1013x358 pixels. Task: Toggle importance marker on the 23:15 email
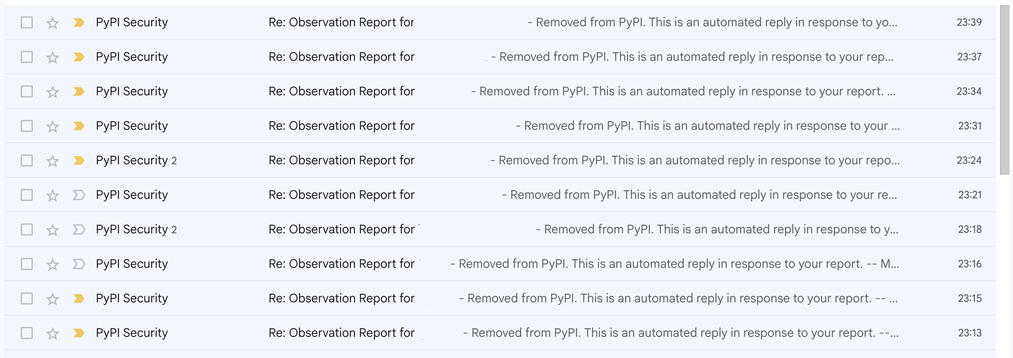tap(79, 298)
